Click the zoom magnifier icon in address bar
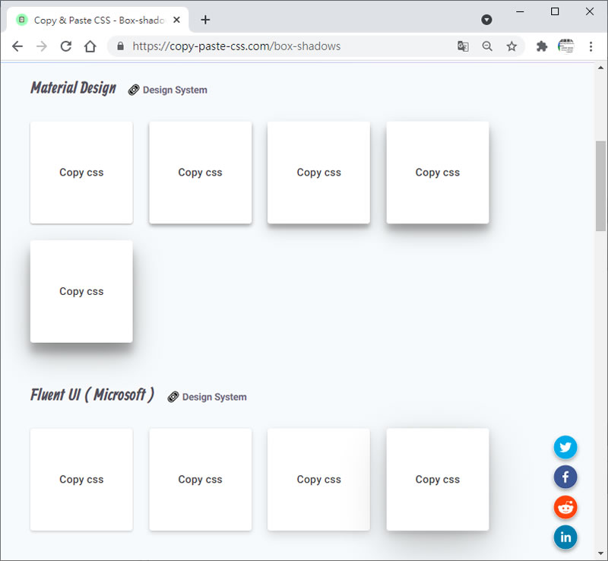Viewport: 608px width, 561px height. (487, 46)
